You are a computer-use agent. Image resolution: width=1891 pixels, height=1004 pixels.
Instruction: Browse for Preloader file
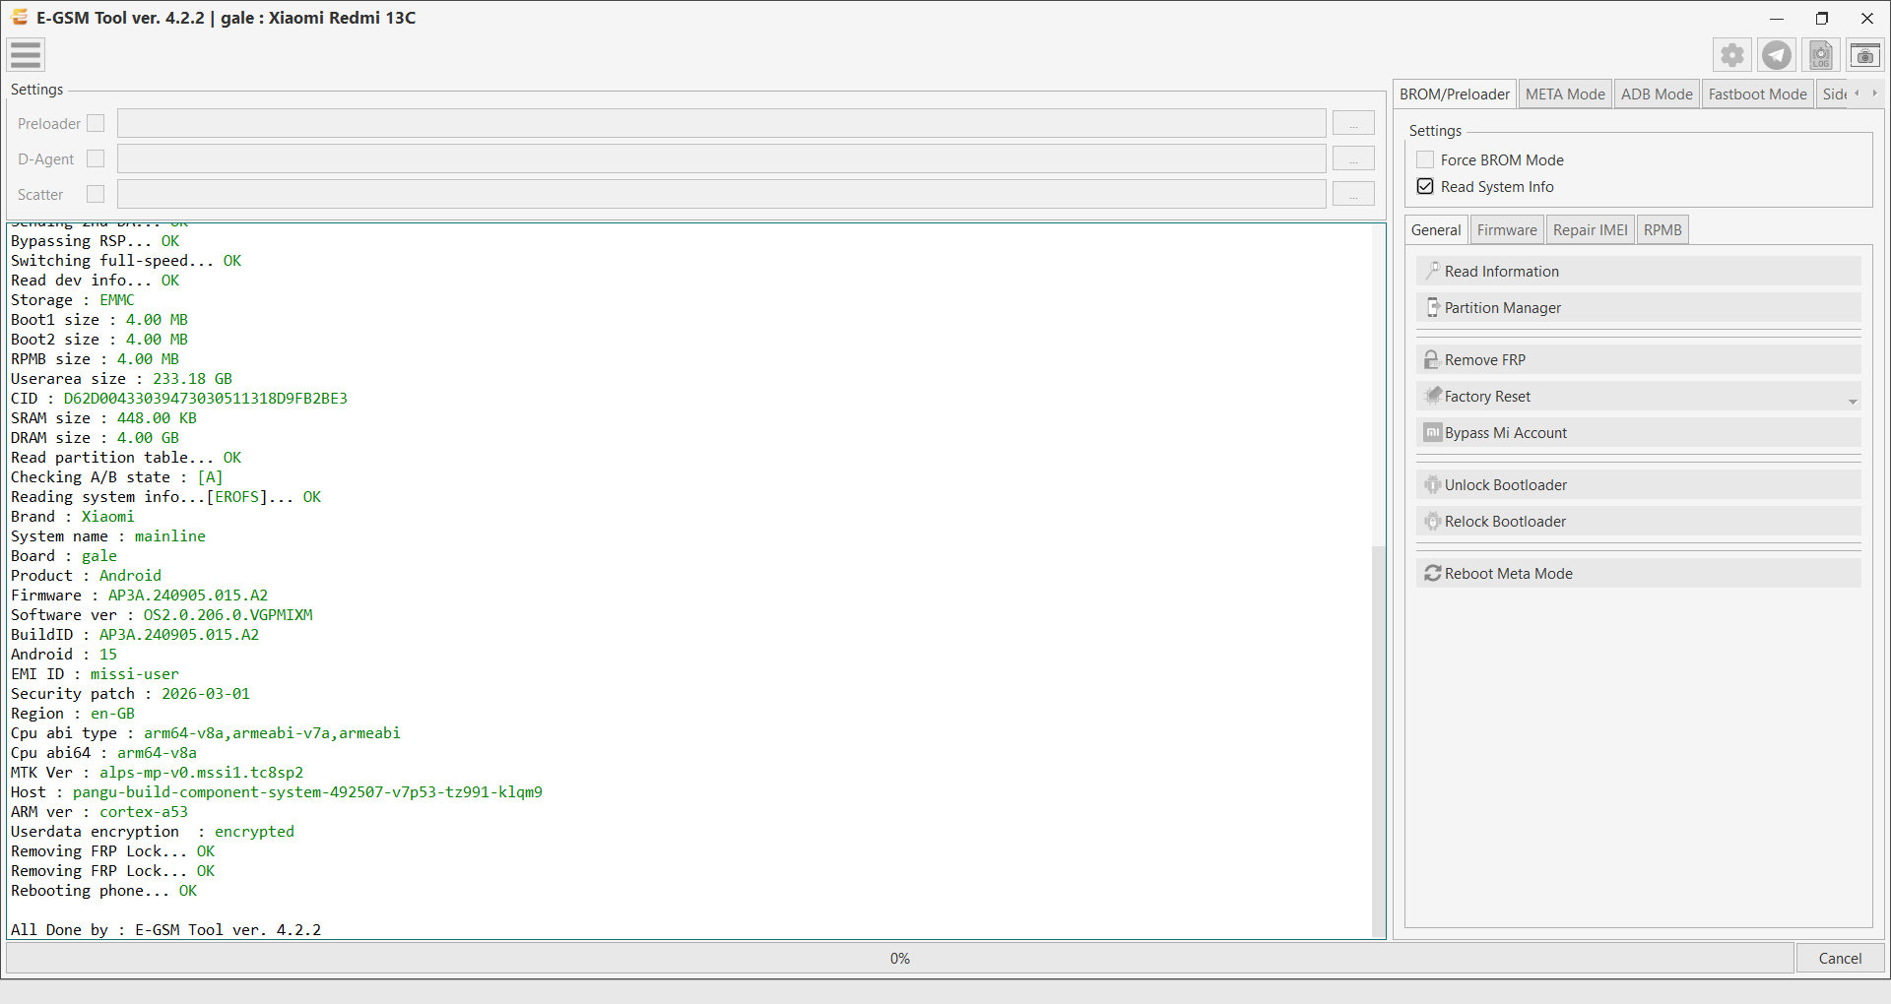(x=1353, y=123)
